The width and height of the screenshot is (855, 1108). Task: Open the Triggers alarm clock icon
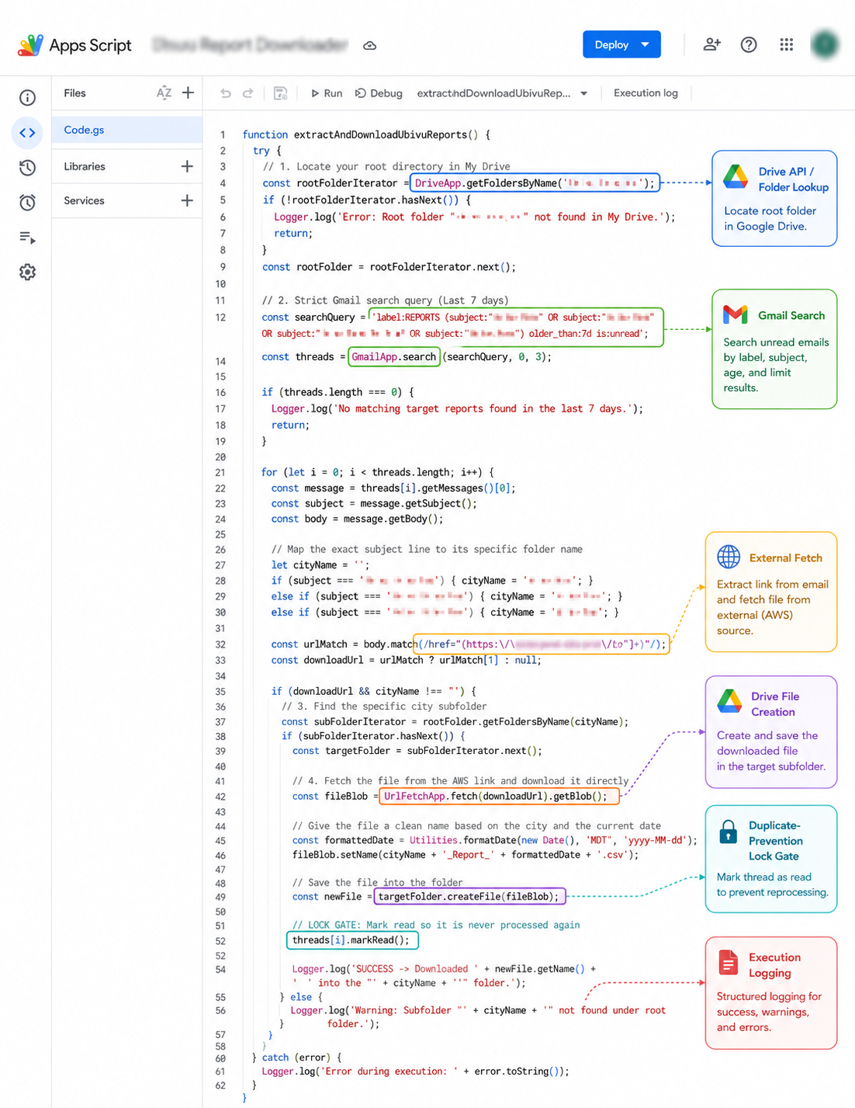pyautogui.click(x=27, y=203)
